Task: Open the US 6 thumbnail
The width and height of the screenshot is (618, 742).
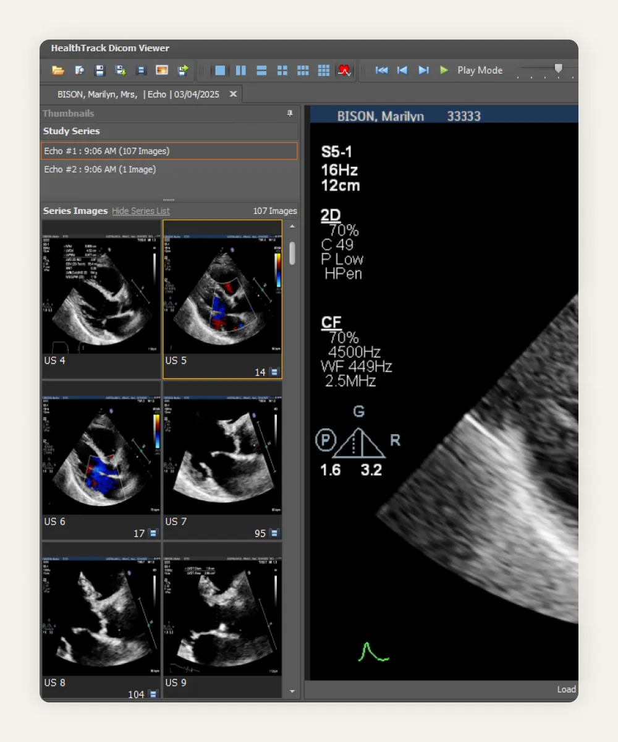Action: (101, 460)
